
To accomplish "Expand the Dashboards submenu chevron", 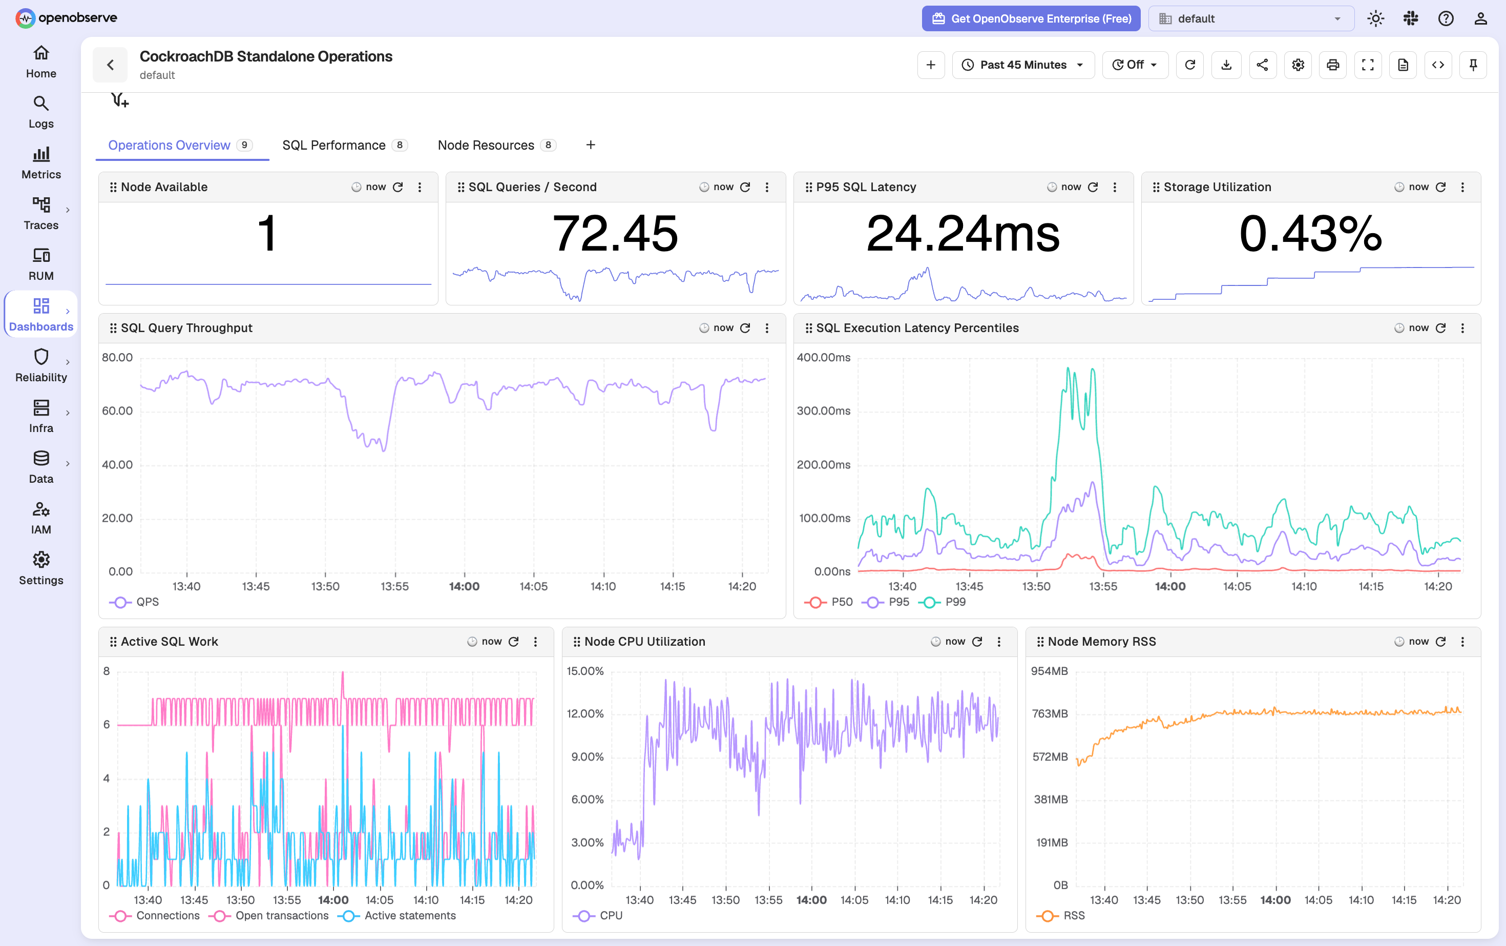I will point(68,312).
